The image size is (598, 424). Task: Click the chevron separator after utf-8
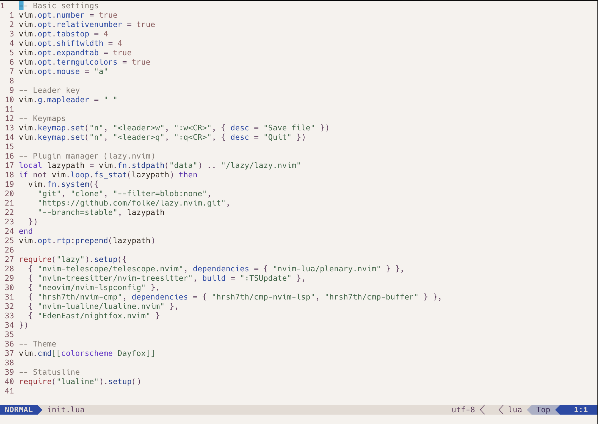pyautogui.click(x=482, y=410)
